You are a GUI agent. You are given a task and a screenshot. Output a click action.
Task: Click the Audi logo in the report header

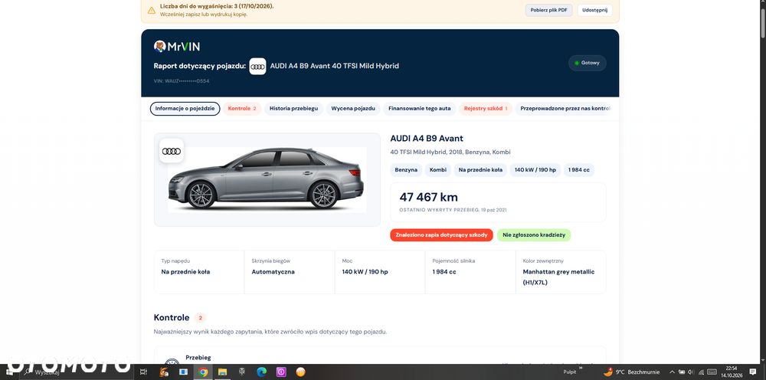[x=257, y=66]
